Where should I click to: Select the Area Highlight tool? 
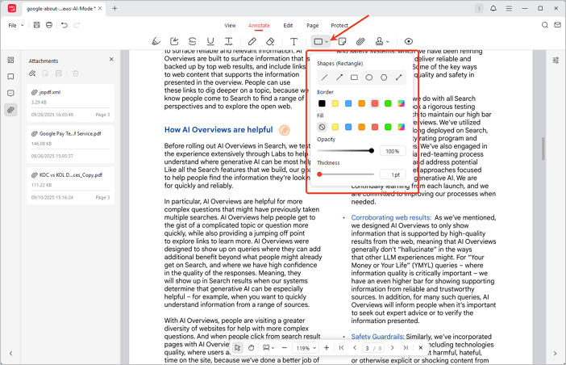click(x=174, y=41)
